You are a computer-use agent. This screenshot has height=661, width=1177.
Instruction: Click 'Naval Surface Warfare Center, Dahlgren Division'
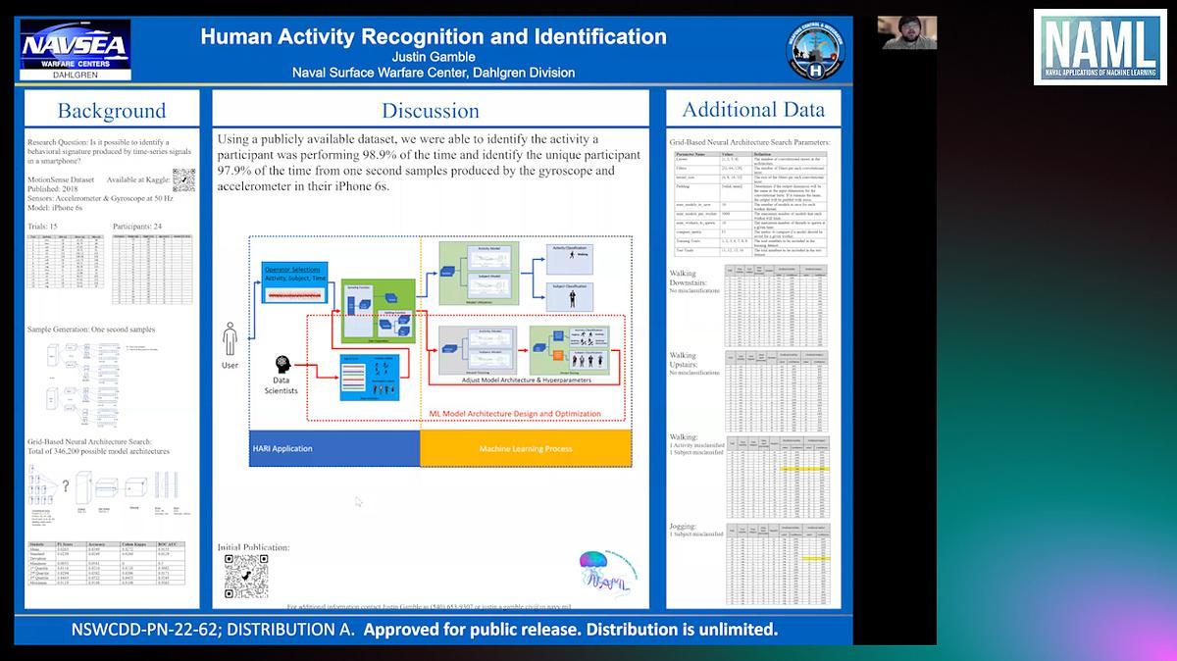(434, 73)
